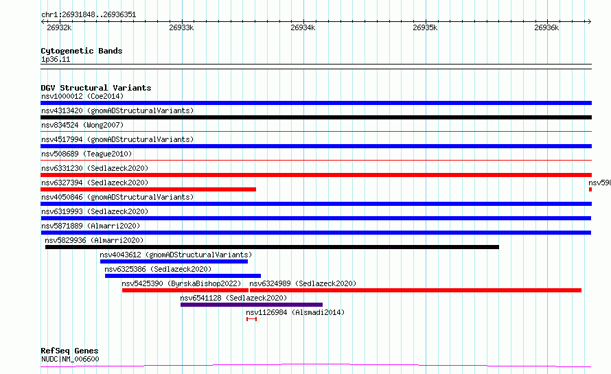Select the purple bar under nsv6541128
Screen dimensions: 611x374
[251, 305]
